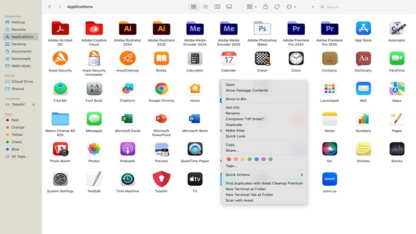The height and width of the screenshot is (234, 416).
Task: Select the Microsoft PowerPoint icon
Action: click(x=161, y=118)
